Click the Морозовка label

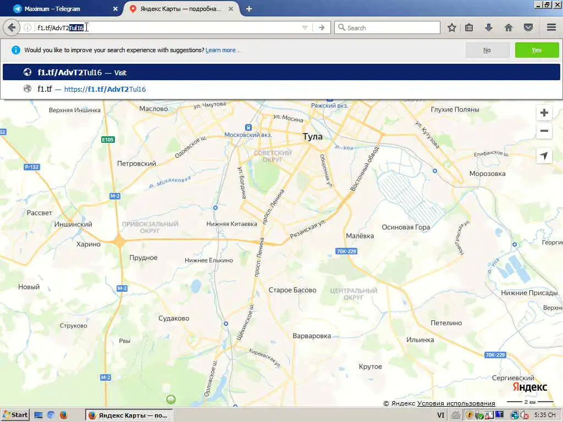point(487,174)
